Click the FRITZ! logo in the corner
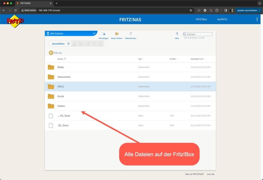Screen dimensions: 263x180 (x=14, y=20)
